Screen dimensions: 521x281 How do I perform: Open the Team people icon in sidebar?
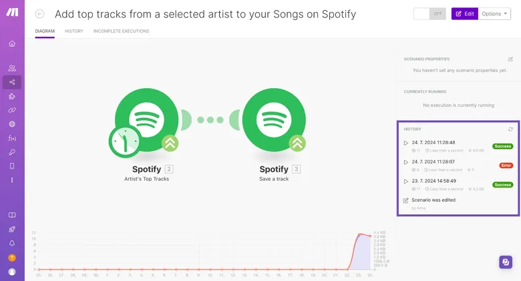click(x=12, y=68)
